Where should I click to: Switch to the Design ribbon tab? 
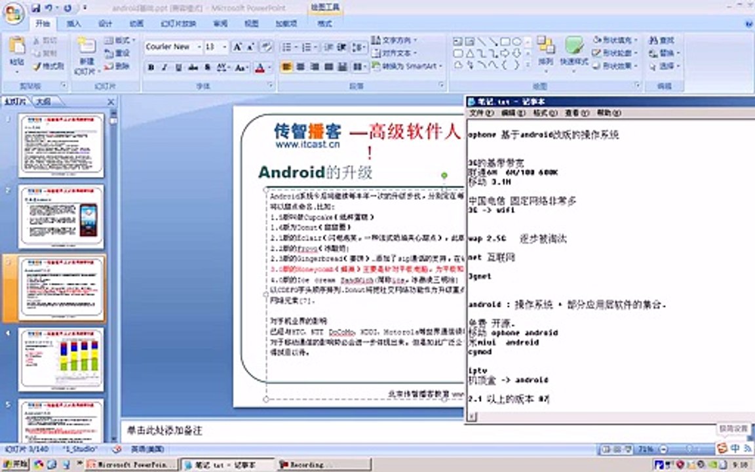click(105, 23)
